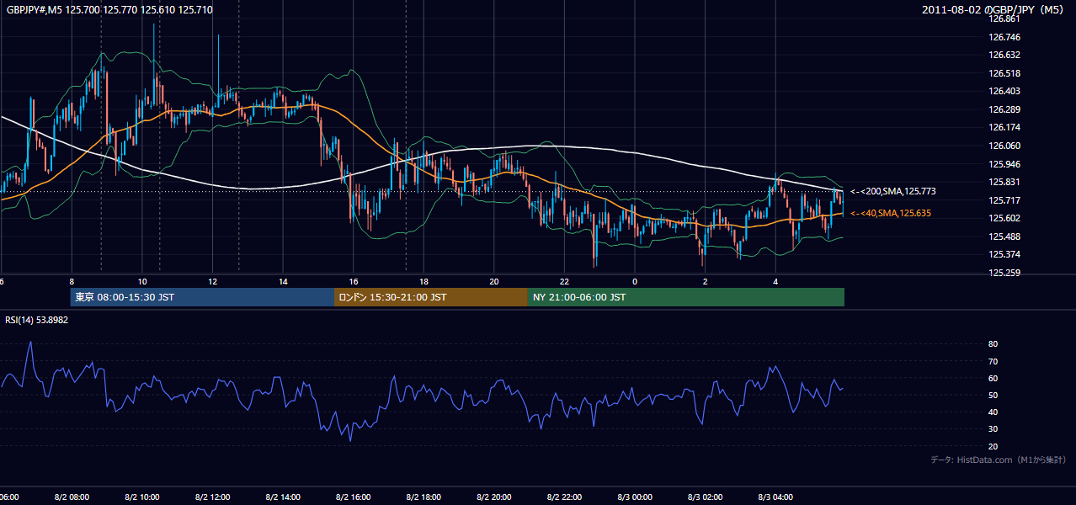
Task: Click price axis value 126.632
Action: pyautogui.click(x=1005, y=55)
